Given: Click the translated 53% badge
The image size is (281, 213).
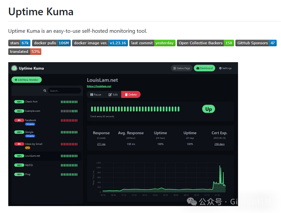Looking at the screenshot, I should (x=24, y=52).
